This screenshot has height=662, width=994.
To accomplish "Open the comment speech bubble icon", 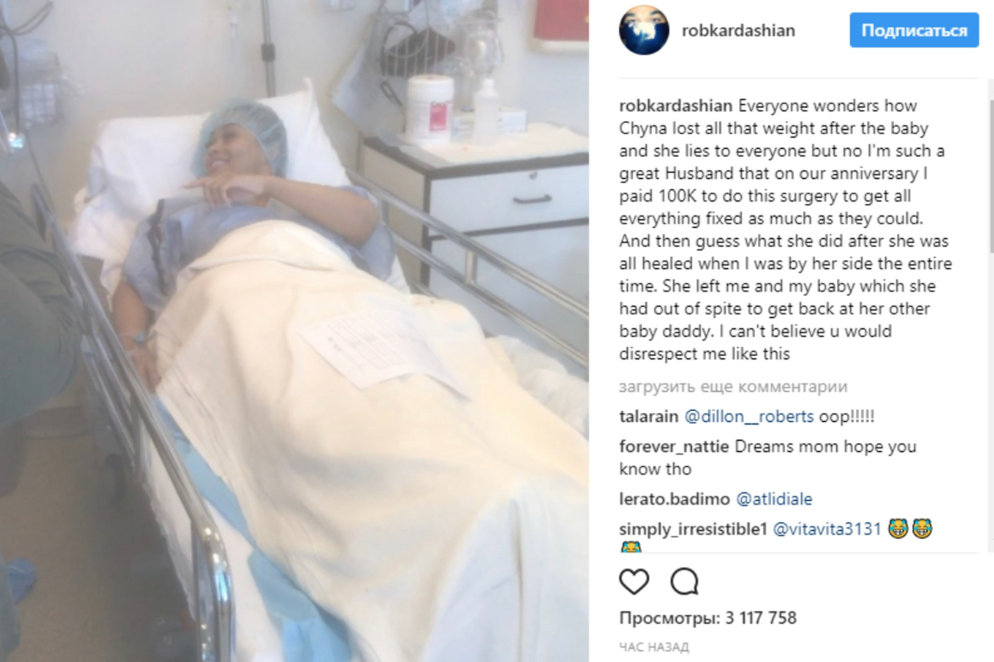I will pyautogui.click(x=684, y=581).
